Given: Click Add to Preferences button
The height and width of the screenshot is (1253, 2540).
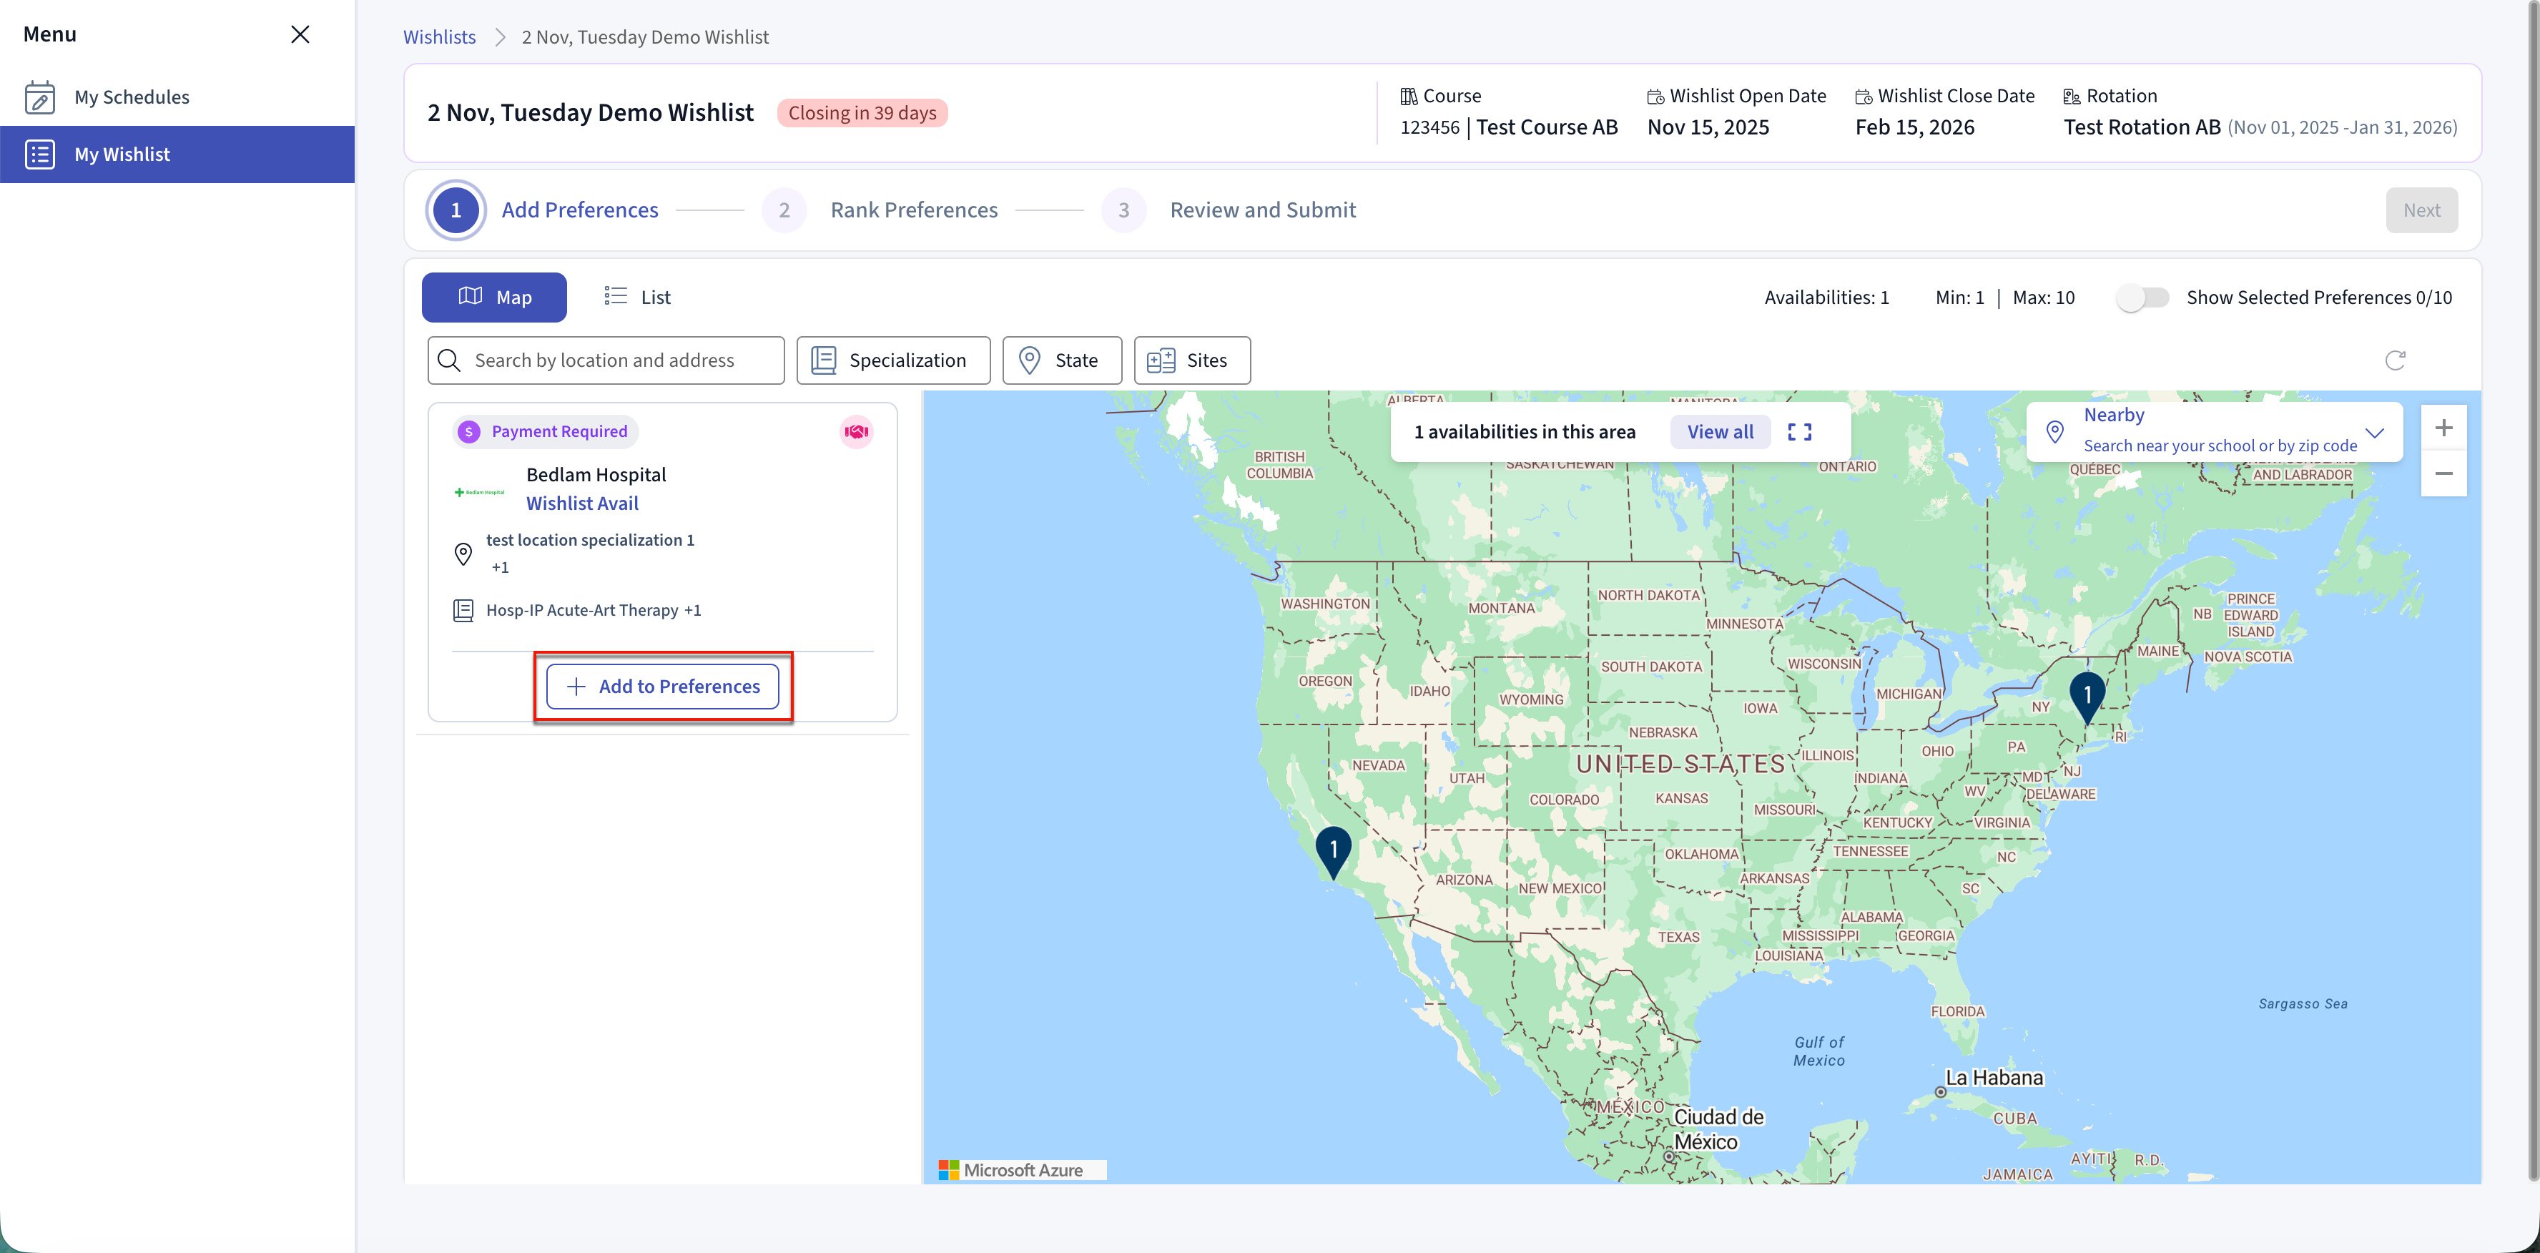Looking at the screenshot, I should tap(663, 686).
